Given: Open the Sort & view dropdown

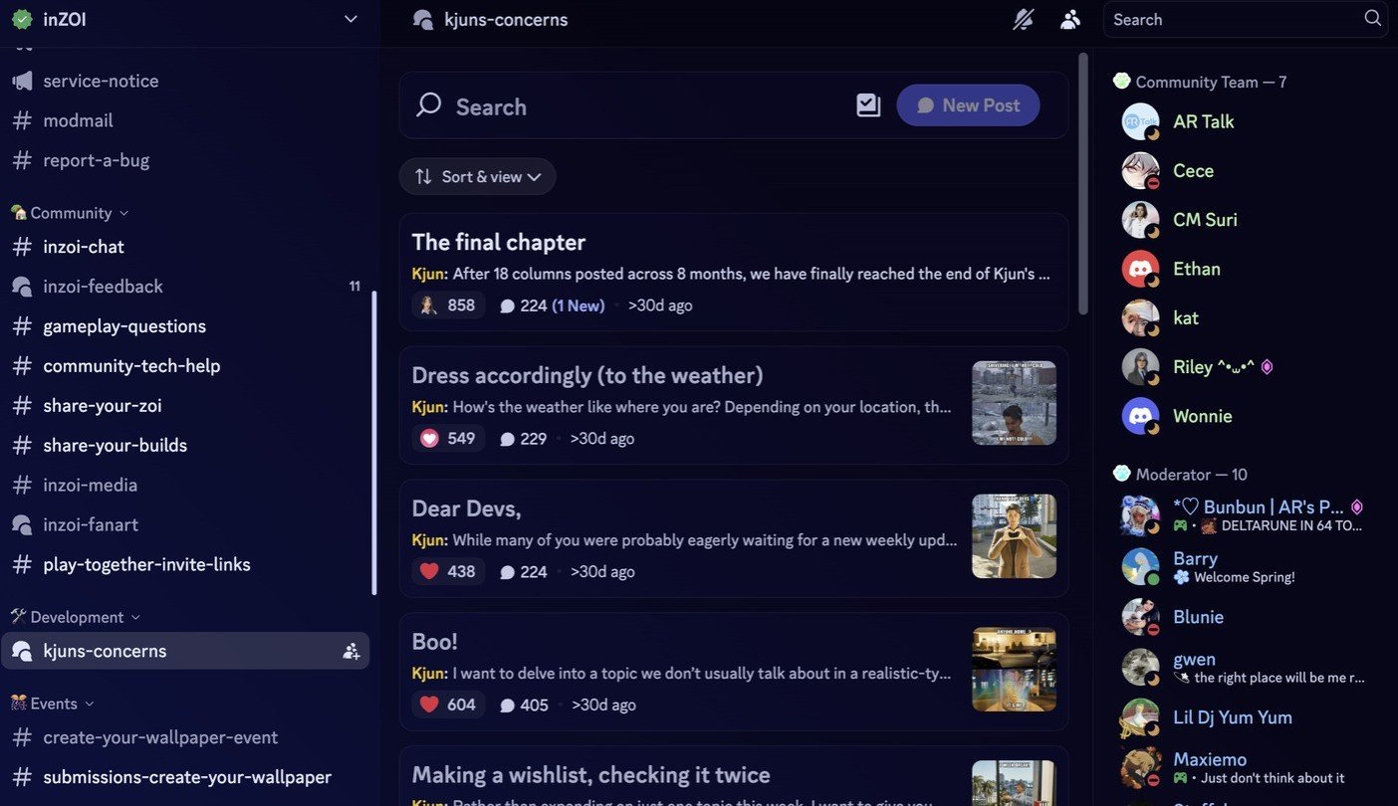Looking at the screenshot, I should [x=478, y=176].
